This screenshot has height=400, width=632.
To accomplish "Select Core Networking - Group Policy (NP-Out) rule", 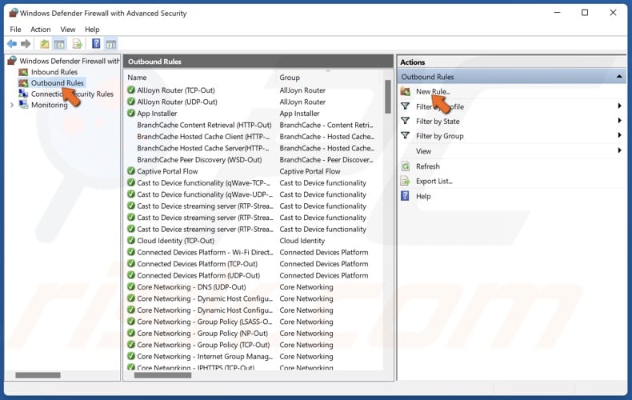I will tap(202, 333).
